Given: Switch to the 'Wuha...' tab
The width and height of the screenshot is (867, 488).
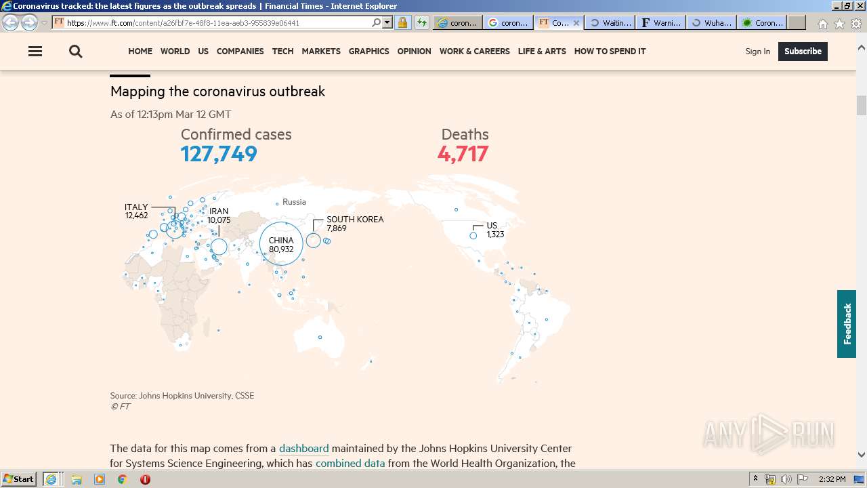Looking at the screenshot, I should click(x=712, y=22).
